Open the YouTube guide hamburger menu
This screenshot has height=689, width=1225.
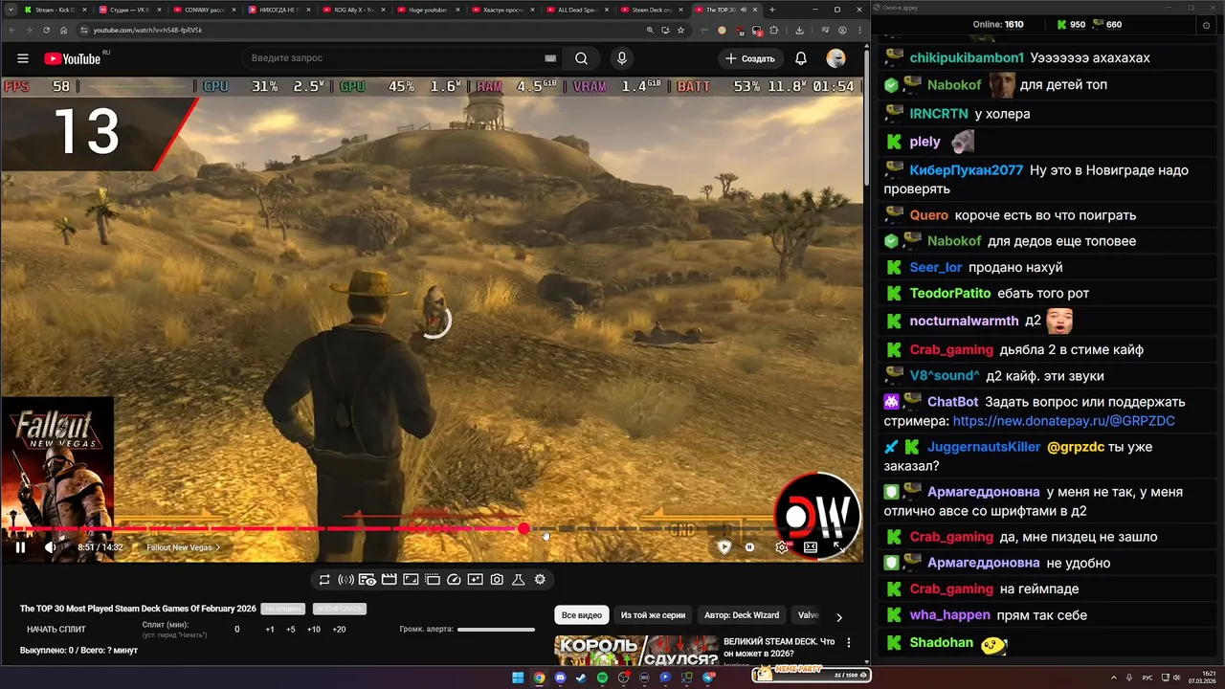coord(23,58)
